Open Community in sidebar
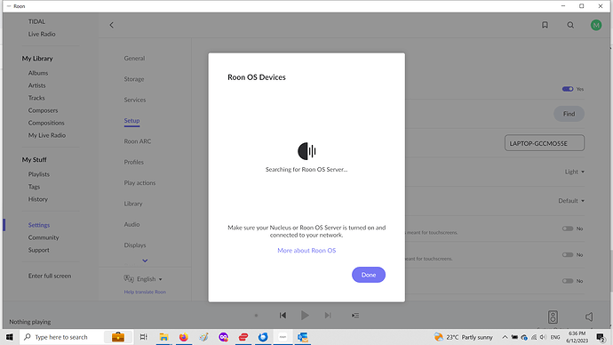This screenshot has height=345, width=613. tap(44, 237)
